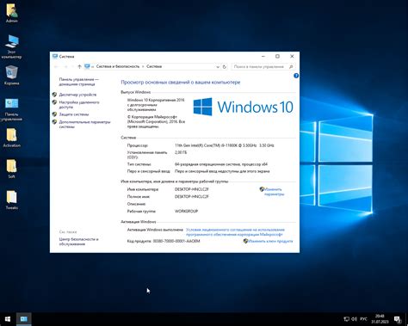The height and width of the screenshot is (326, 408).
Task: Go forward with the navigation arrow
Action: tap(66, 66)
